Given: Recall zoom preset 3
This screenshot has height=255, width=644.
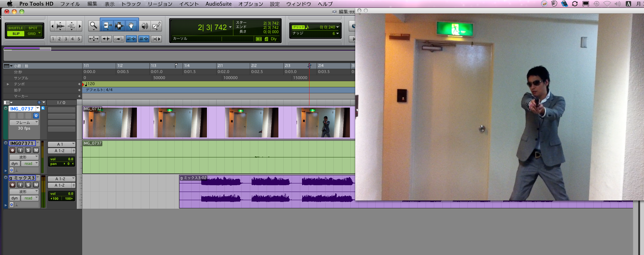Looking at the screenshot, I should point(66,39).
